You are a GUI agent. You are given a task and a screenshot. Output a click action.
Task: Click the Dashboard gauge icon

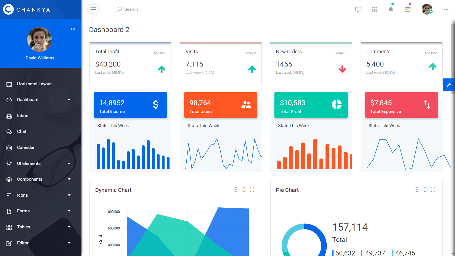coord(9,100)
